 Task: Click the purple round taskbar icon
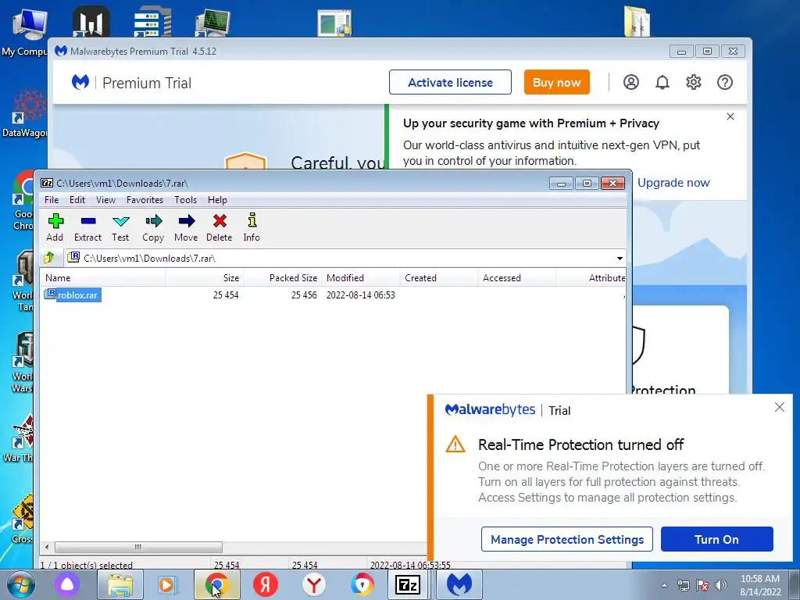(x=67, y=584)
